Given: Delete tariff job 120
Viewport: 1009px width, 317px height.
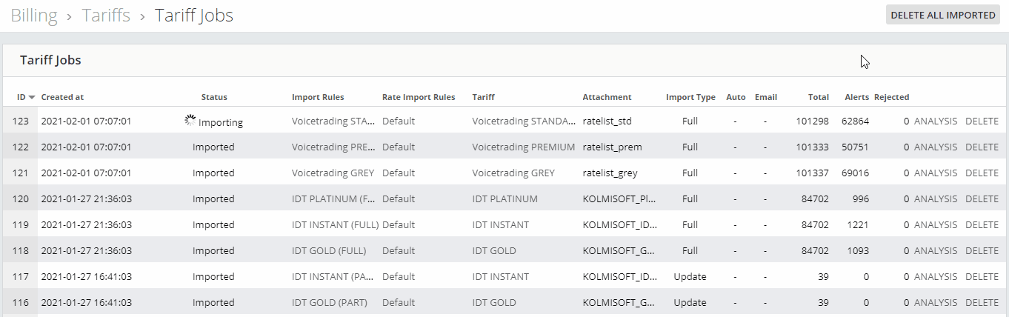Looking at the screenshot, I should [982, 199].
